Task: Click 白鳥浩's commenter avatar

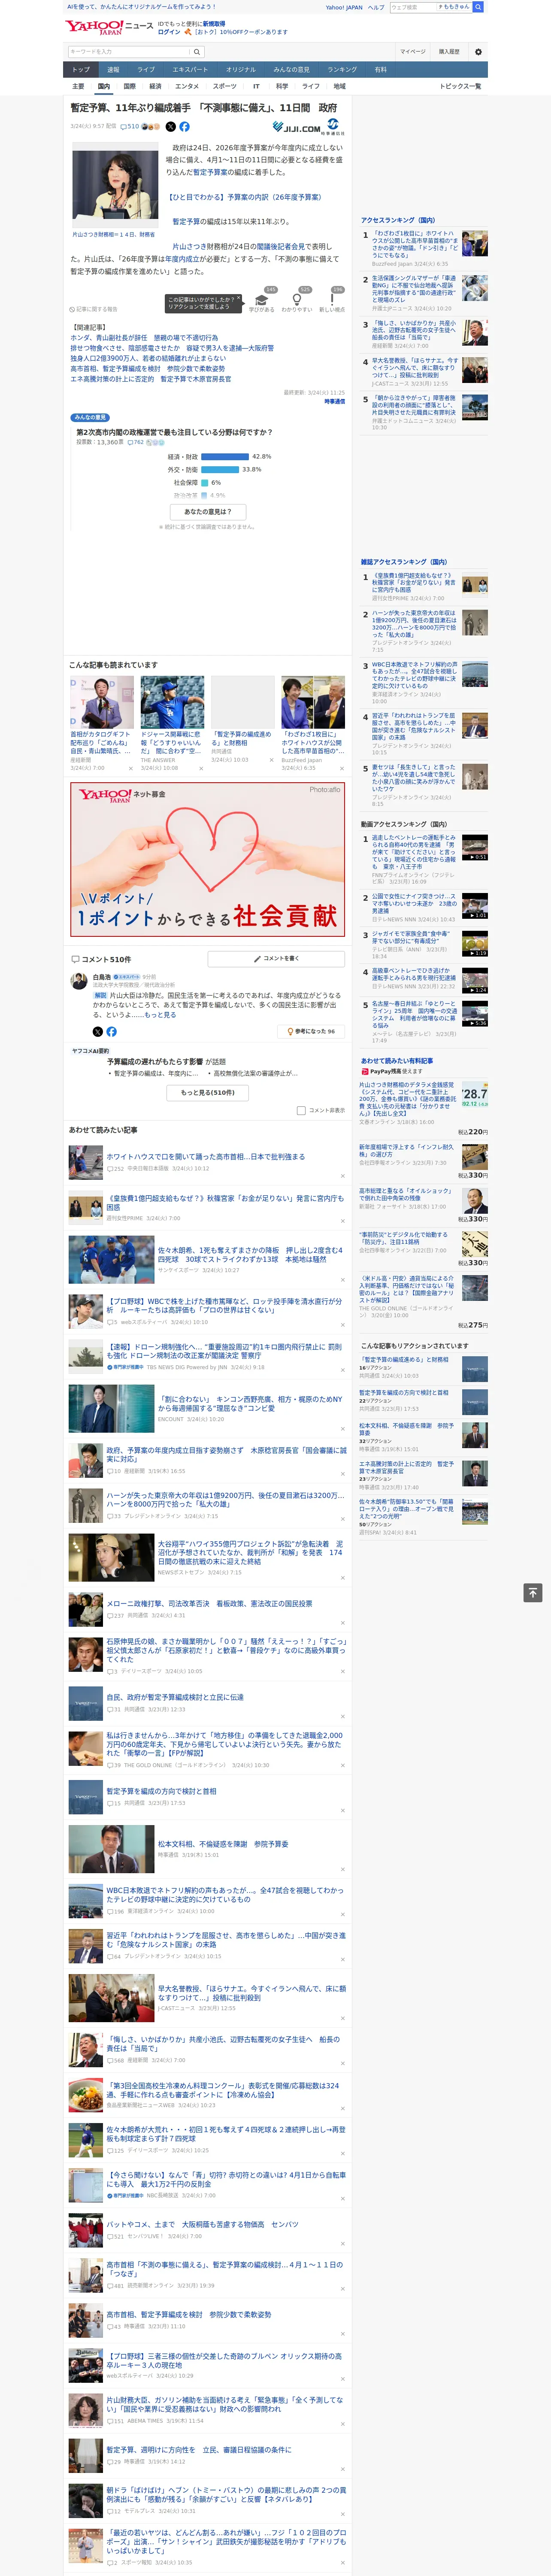Action: click(x=78, y=982)
